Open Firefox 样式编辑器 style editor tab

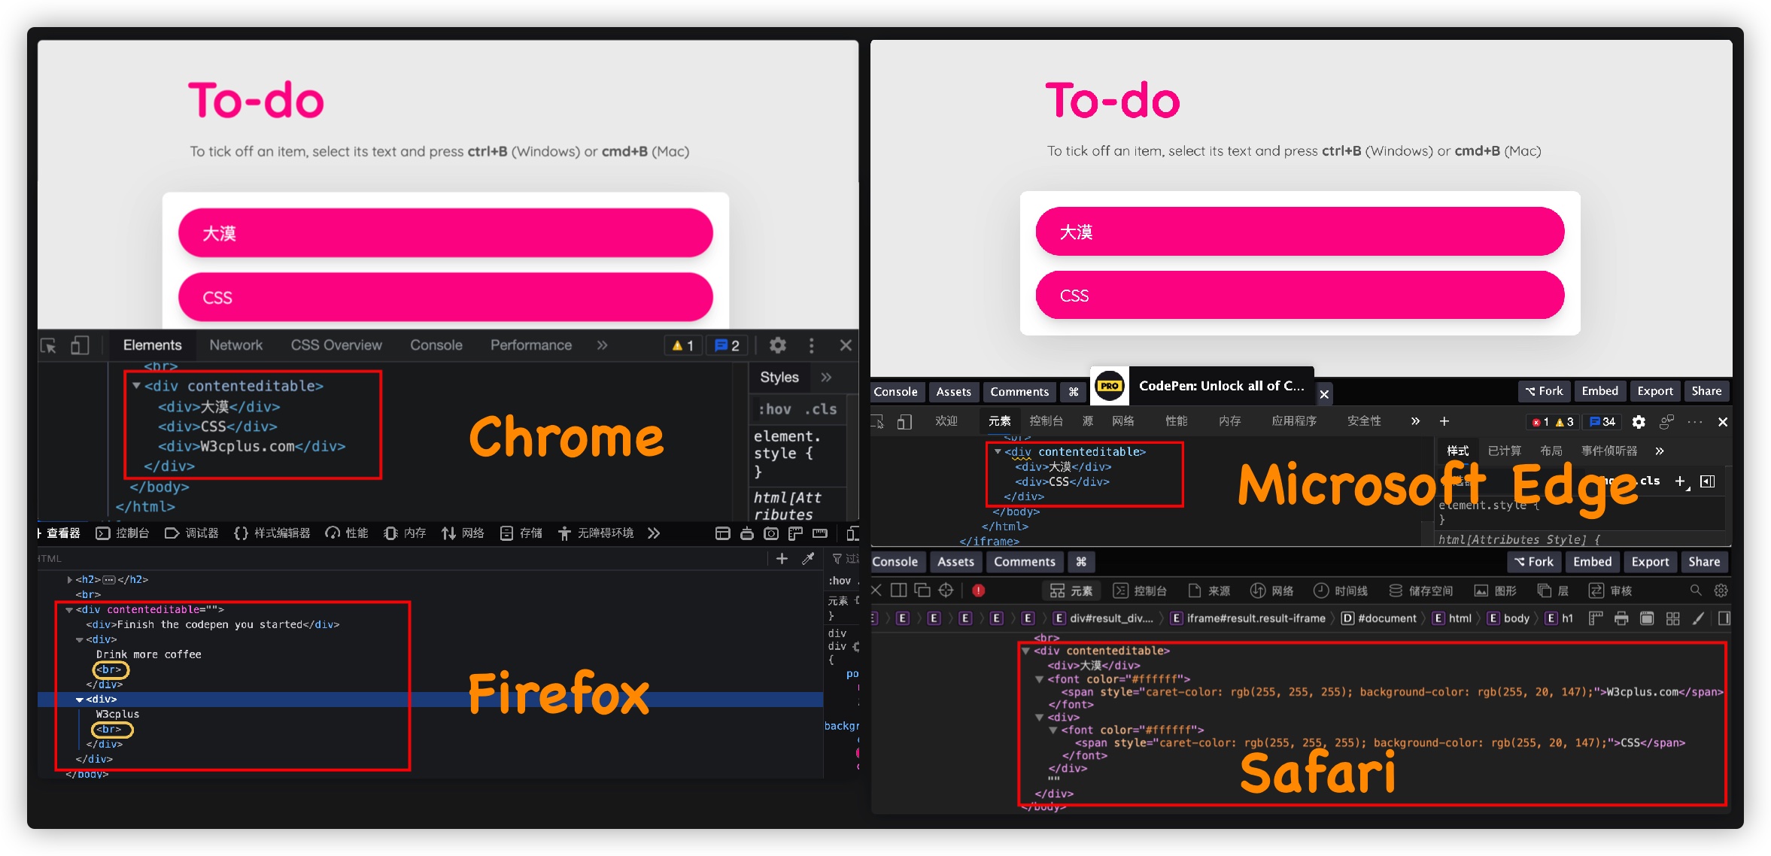click(x=272, y=533)
